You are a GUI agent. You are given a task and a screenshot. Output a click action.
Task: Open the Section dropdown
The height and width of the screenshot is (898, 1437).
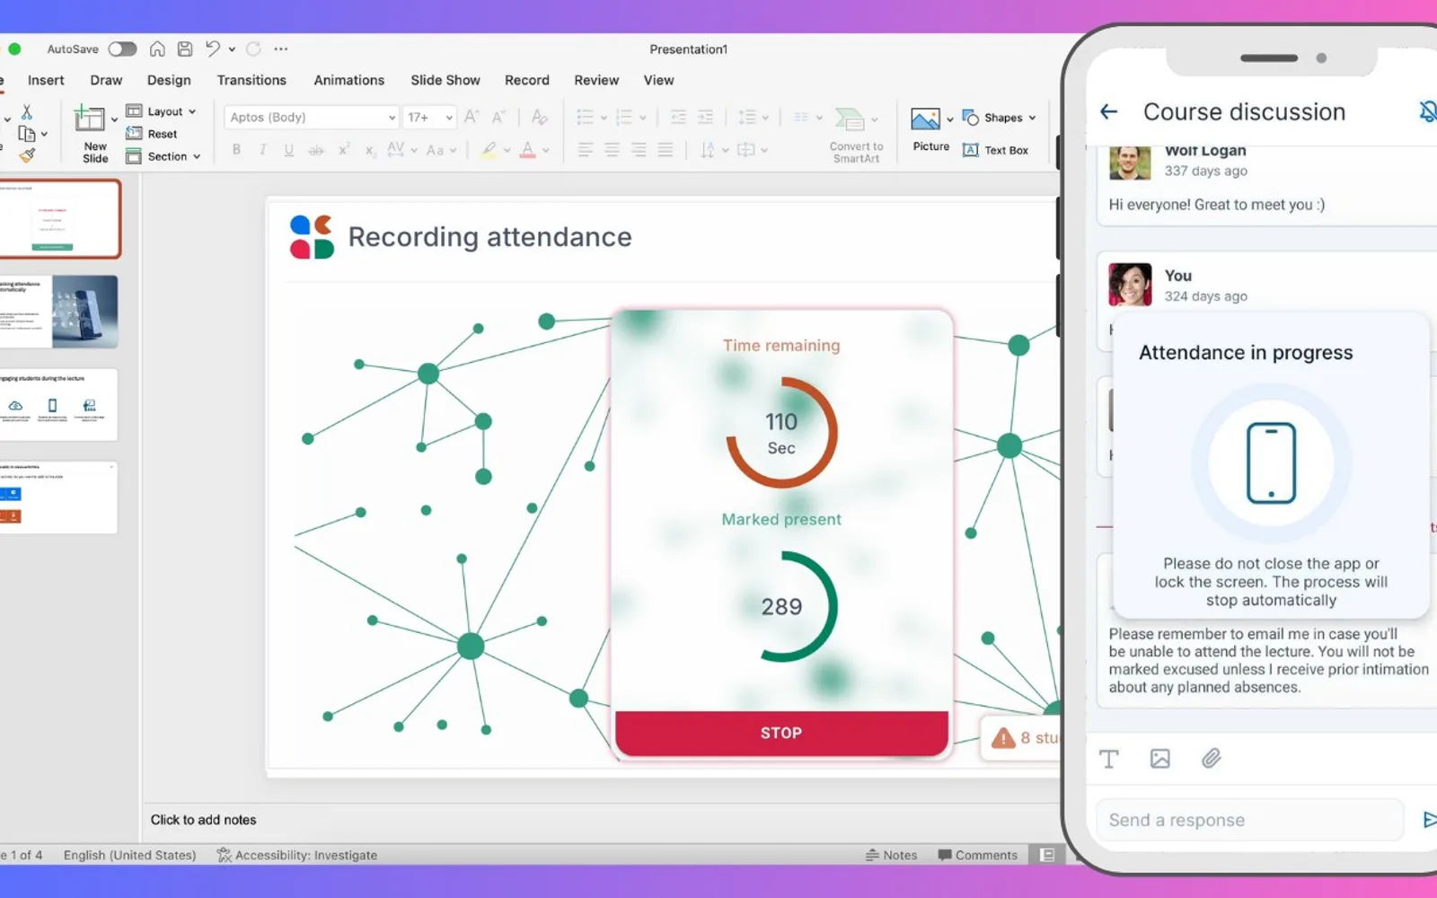(163, 156)
